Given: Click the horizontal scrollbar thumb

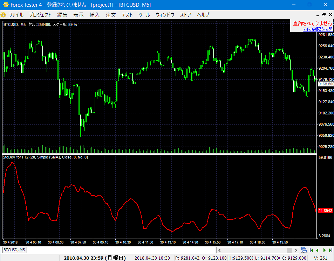Looking at the screenshot, I should [x=289, y=250].
